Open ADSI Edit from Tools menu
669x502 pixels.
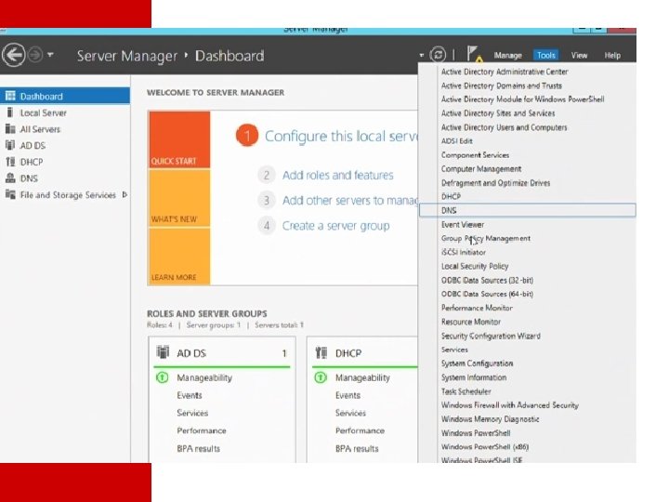pos(456,141)
